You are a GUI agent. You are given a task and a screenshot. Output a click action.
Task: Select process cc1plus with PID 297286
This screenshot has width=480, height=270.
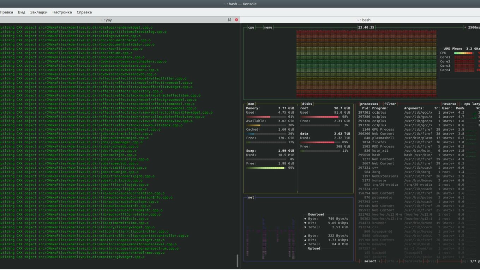coord(419,117)
